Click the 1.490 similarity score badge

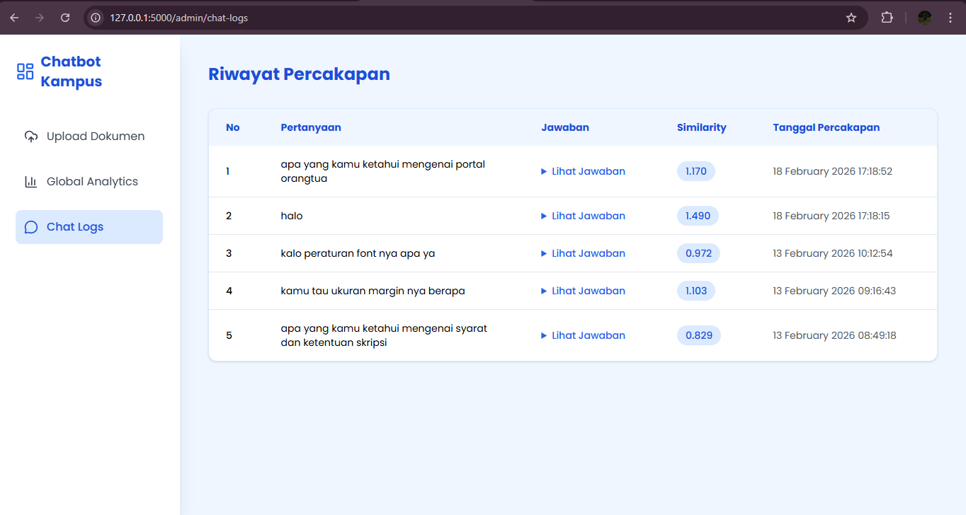pyautogui.click(x=698, y=216)
